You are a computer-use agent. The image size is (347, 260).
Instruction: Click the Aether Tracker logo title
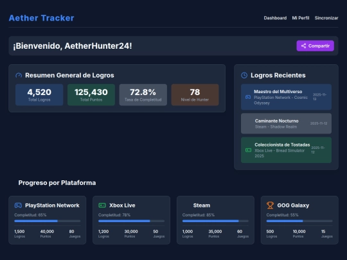click(x=41, y=18)
